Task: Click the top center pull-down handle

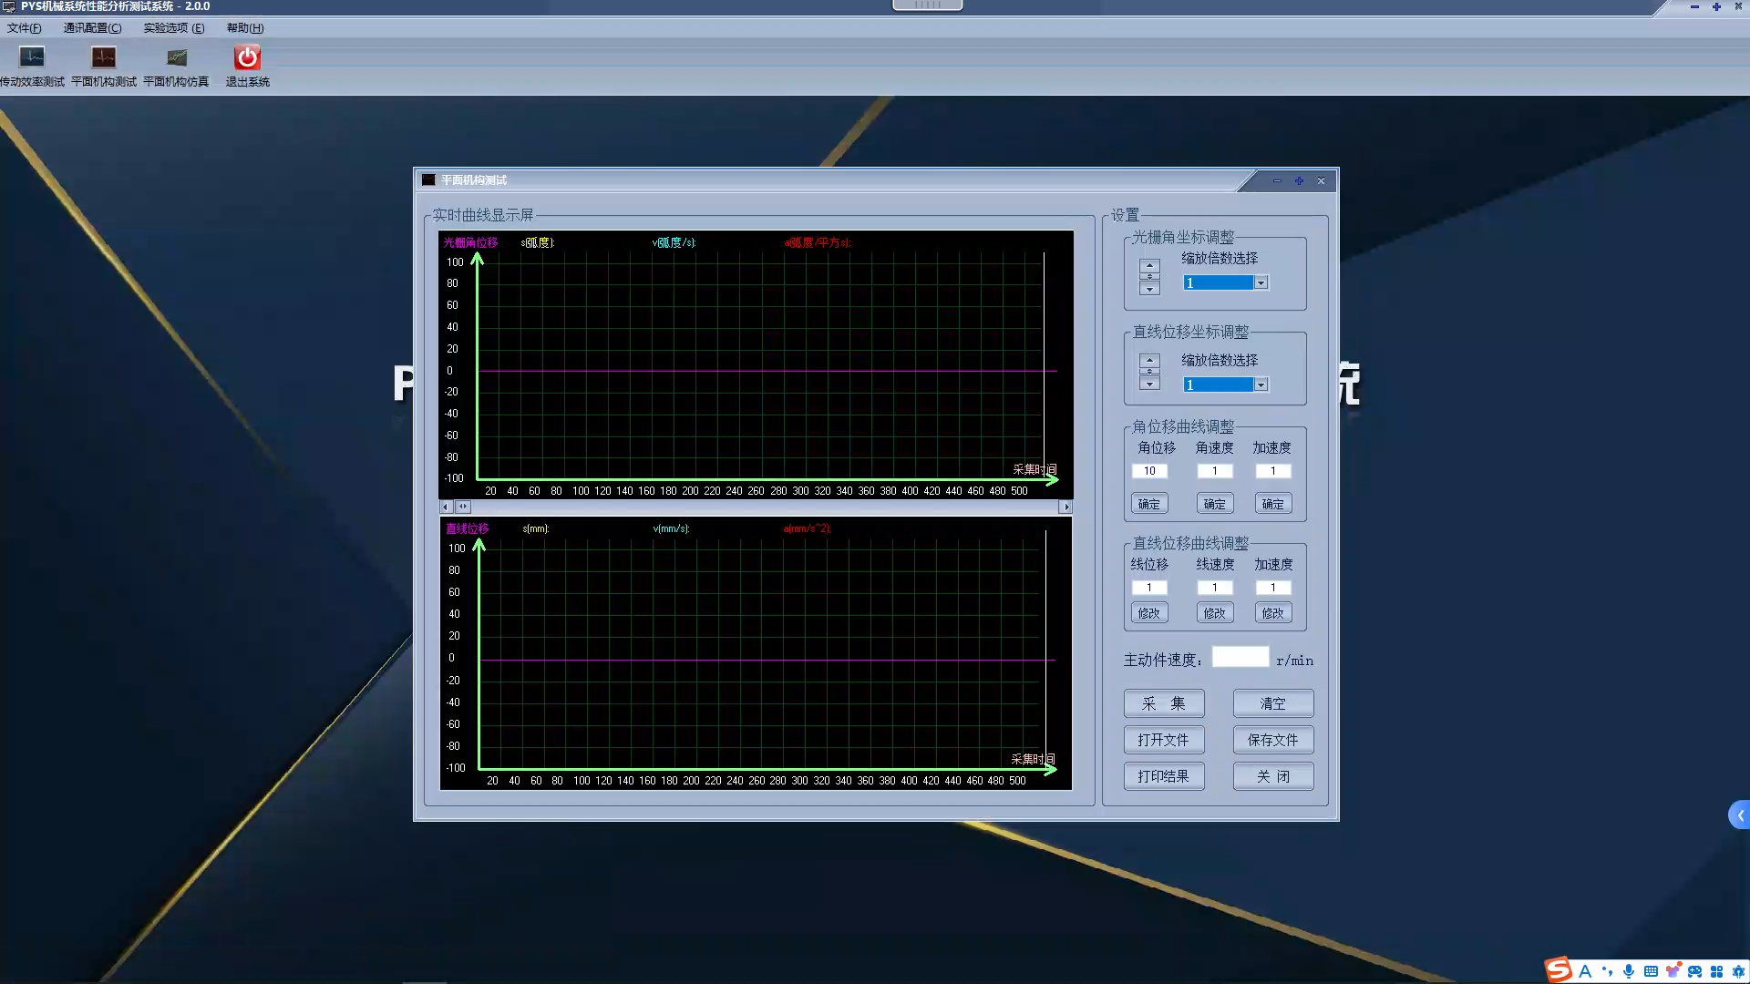Action: click(927, 5)
